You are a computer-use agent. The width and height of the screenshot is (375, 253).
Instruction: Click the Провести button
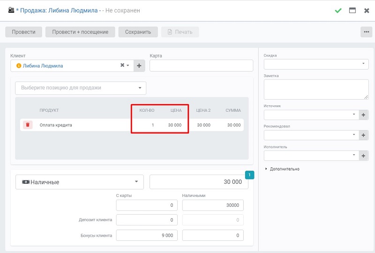pyautogui.click(x=24, y=32)
